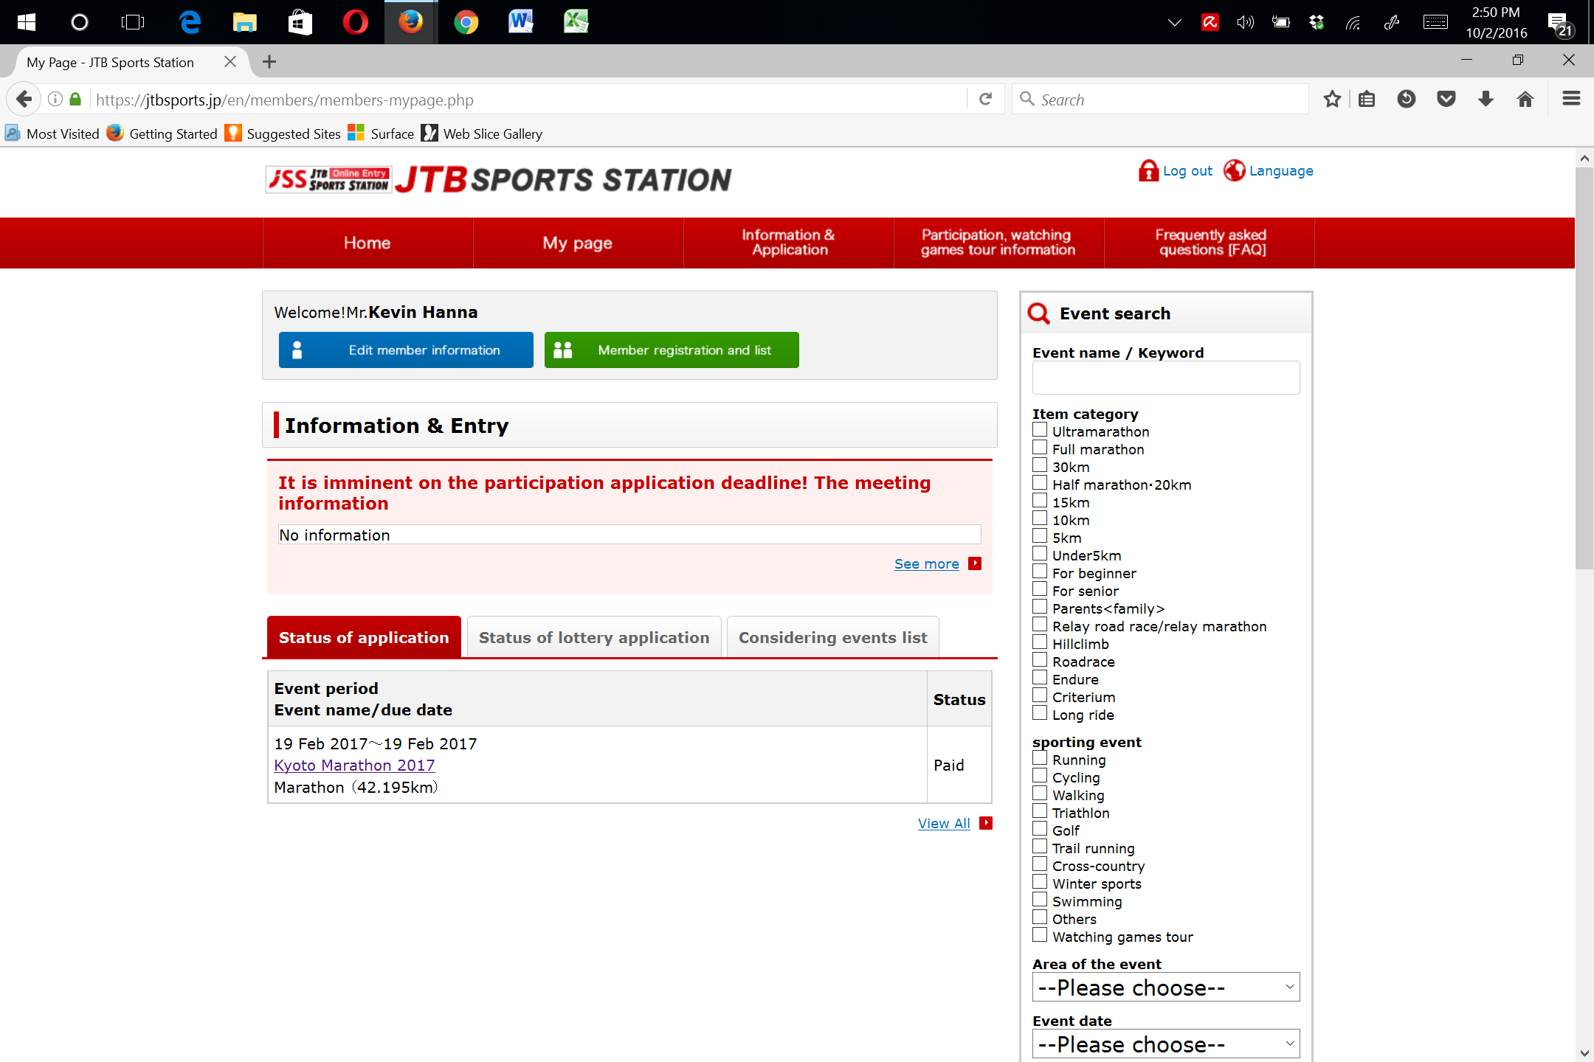Launch Google Chrome from taskbar
Screen dimensions: 1594x1062
coord(466,22)
